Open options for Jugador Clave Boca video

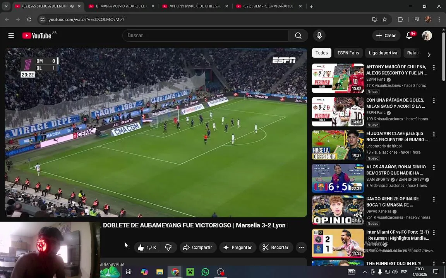(434, 134)
